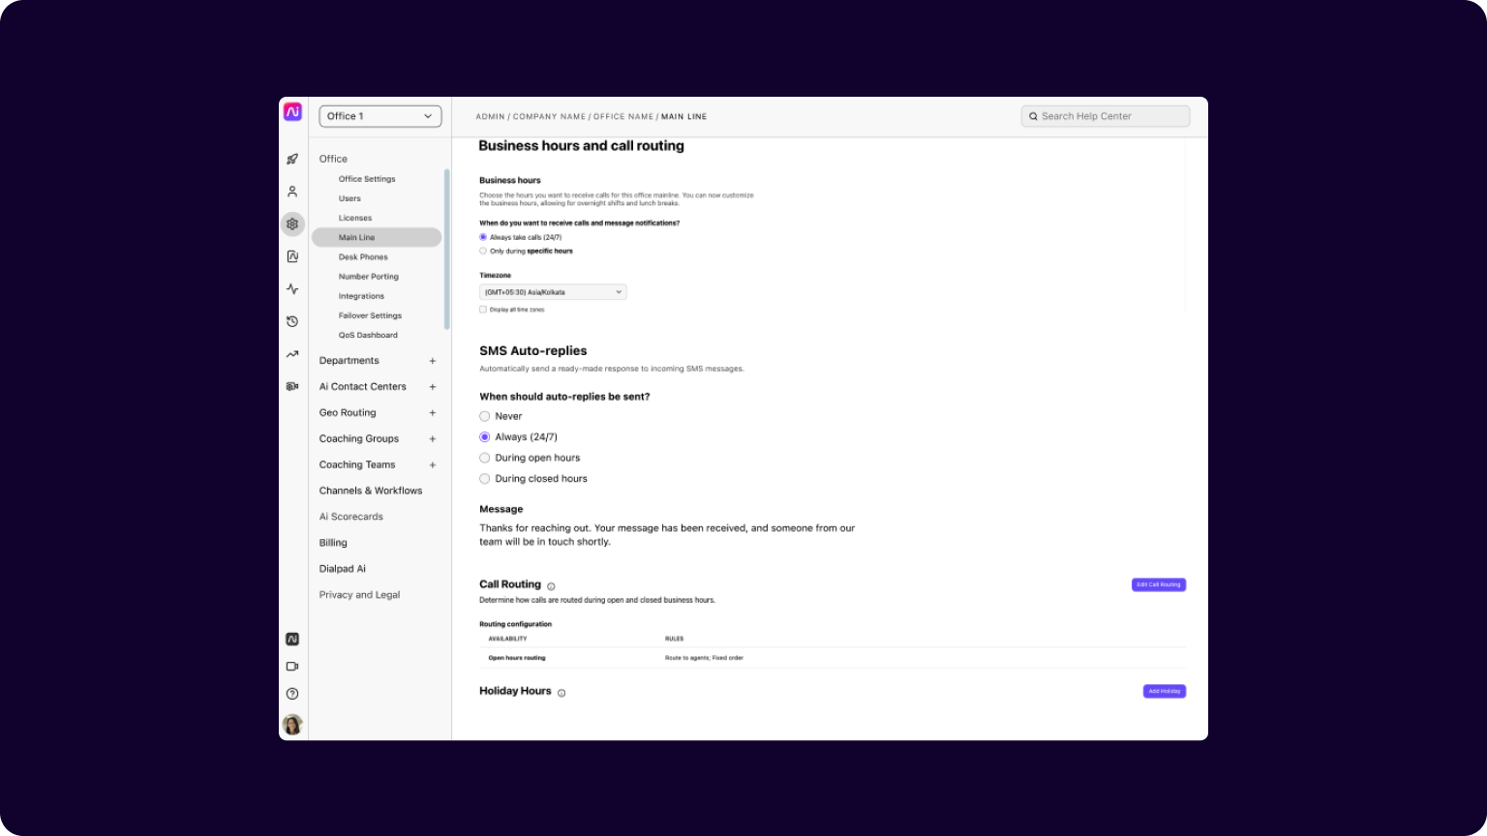Open Office Settings in sidebar
This screenshot has height=836, width=1487.
[x=367, y=179]
